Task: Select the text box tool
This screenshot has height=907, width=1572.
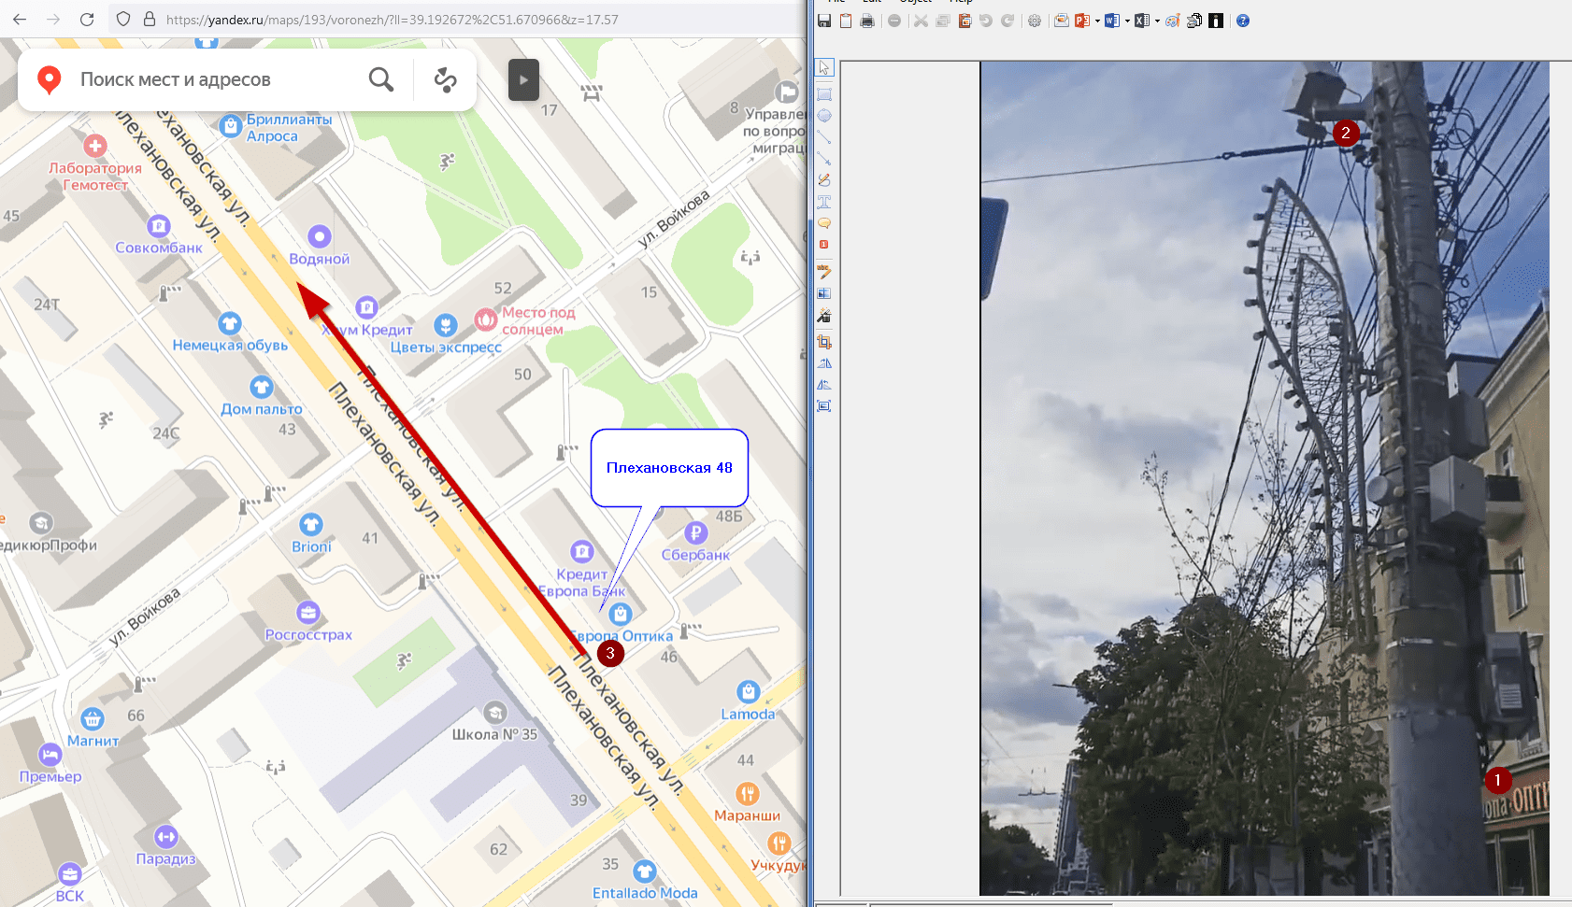Action: pyautogui.click(x=824, y=201)
